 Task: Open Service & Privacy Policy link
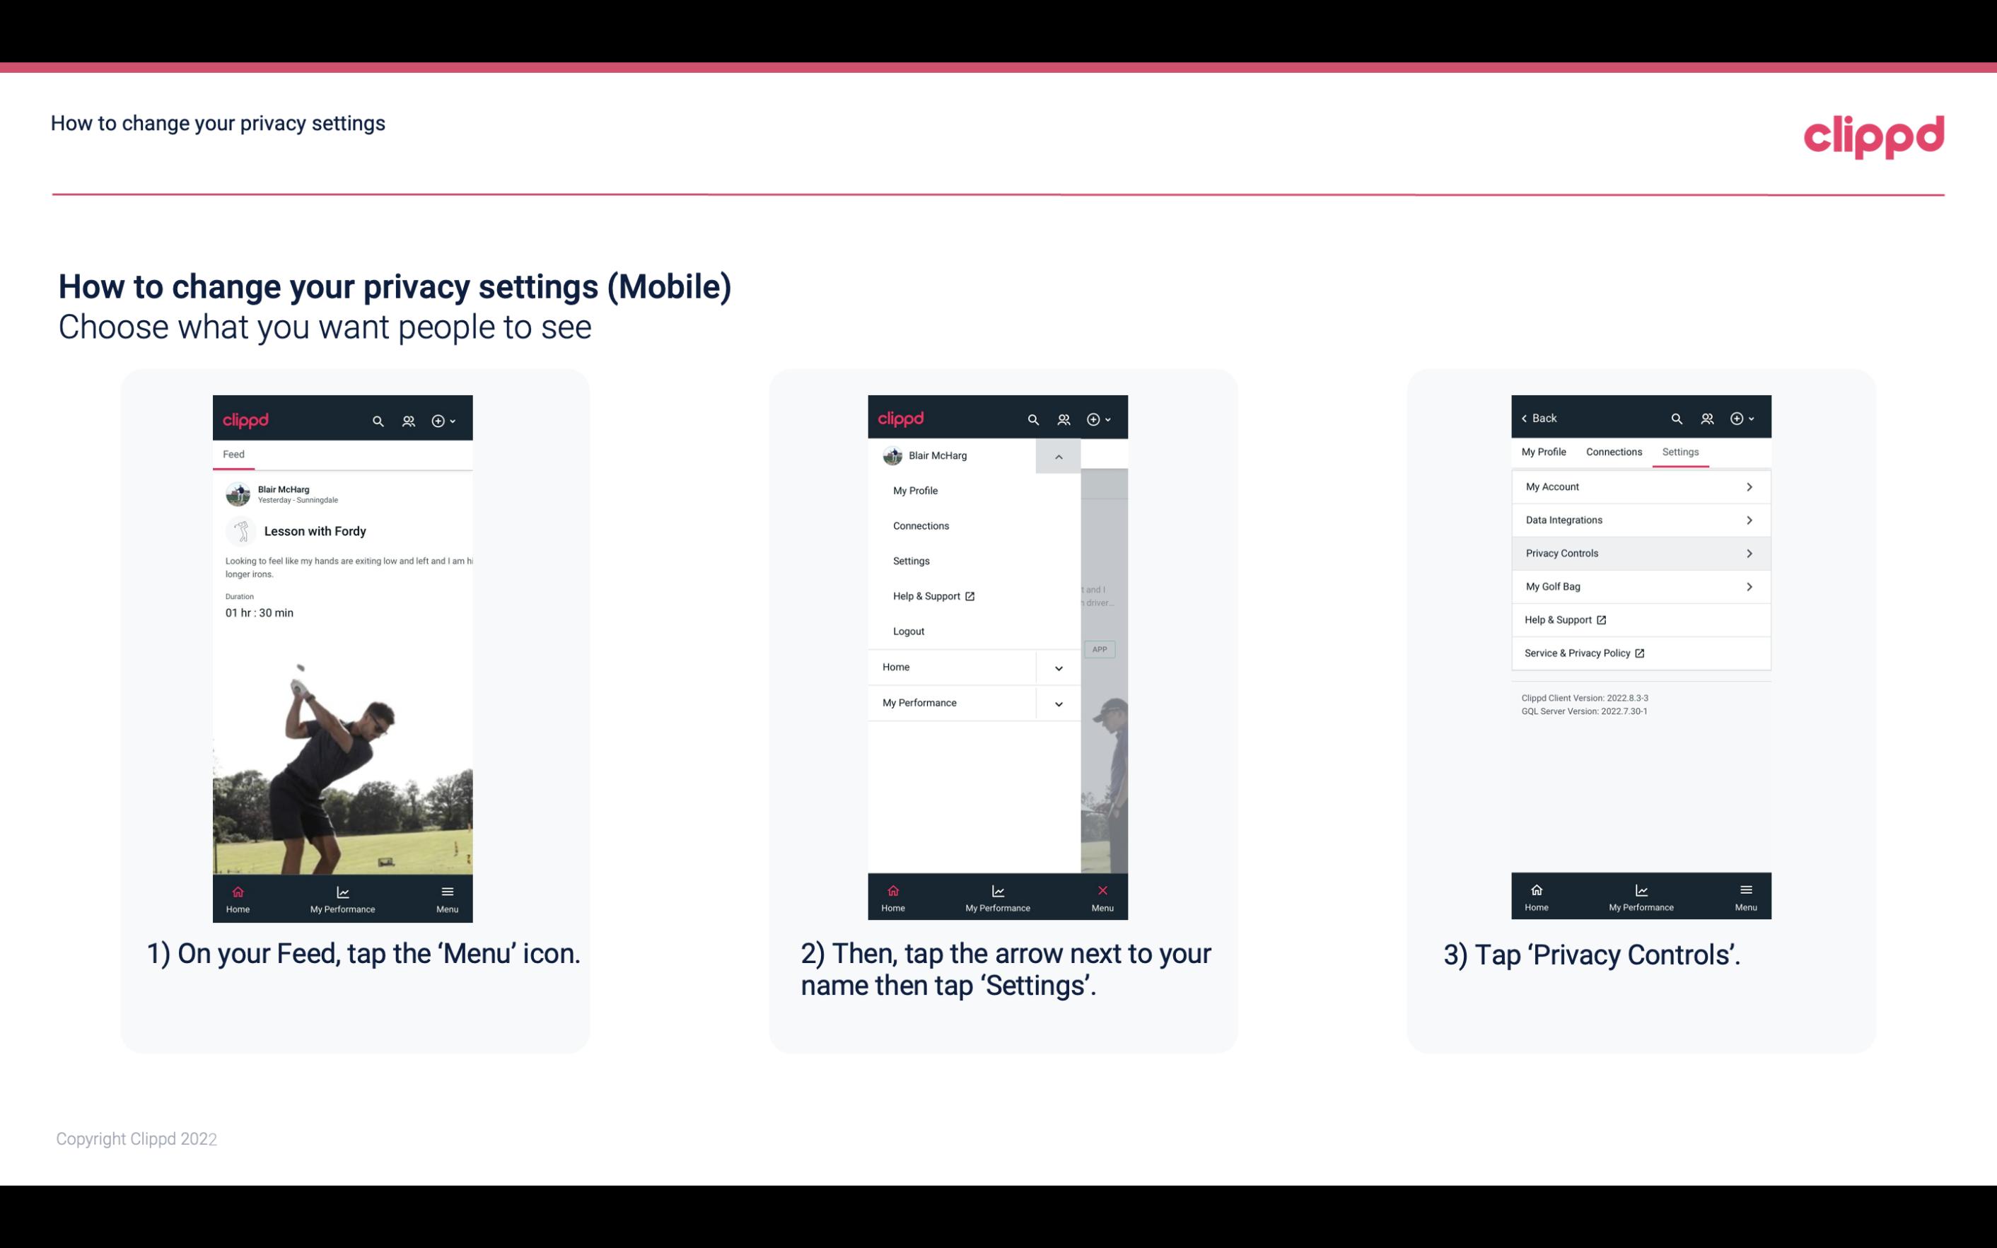pos(1584,653)
